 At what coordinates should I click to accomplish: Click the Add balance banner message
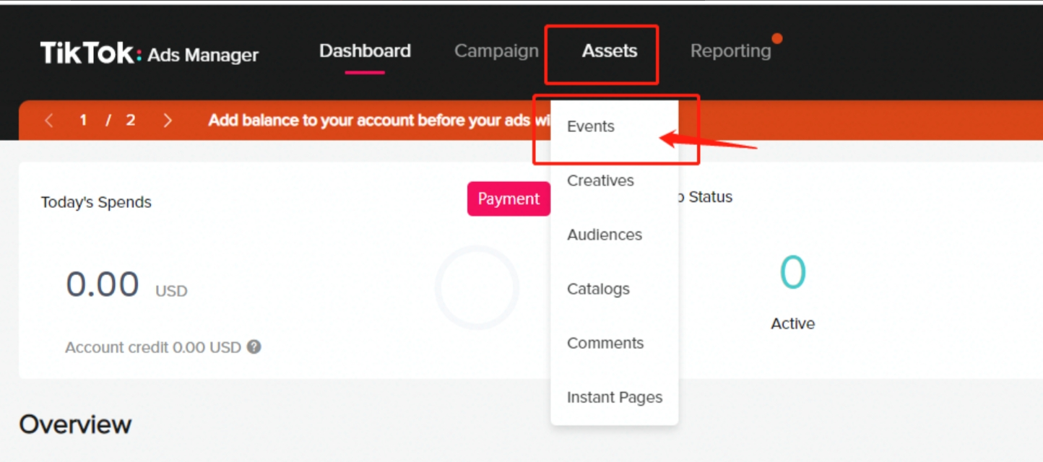[x=378, y=121]
